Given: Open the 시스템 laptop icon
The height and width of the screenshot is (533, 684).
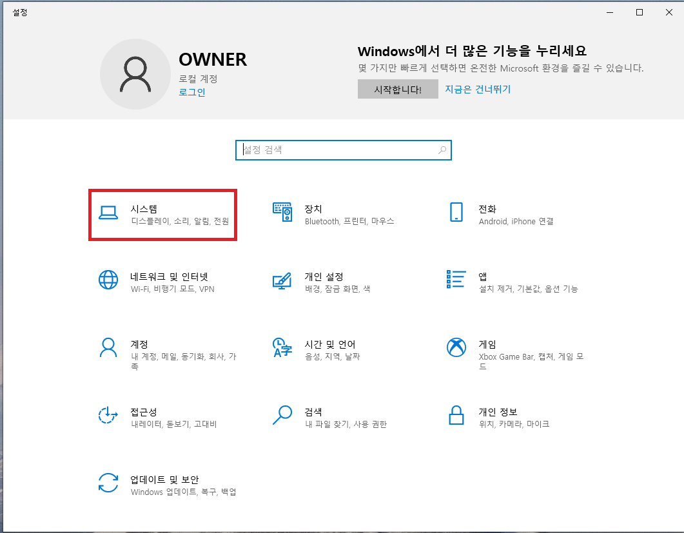Looking at the screenshot, I should tap(108, 213).
